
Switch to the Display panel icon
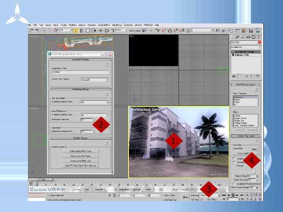click(x=254, y=37)
